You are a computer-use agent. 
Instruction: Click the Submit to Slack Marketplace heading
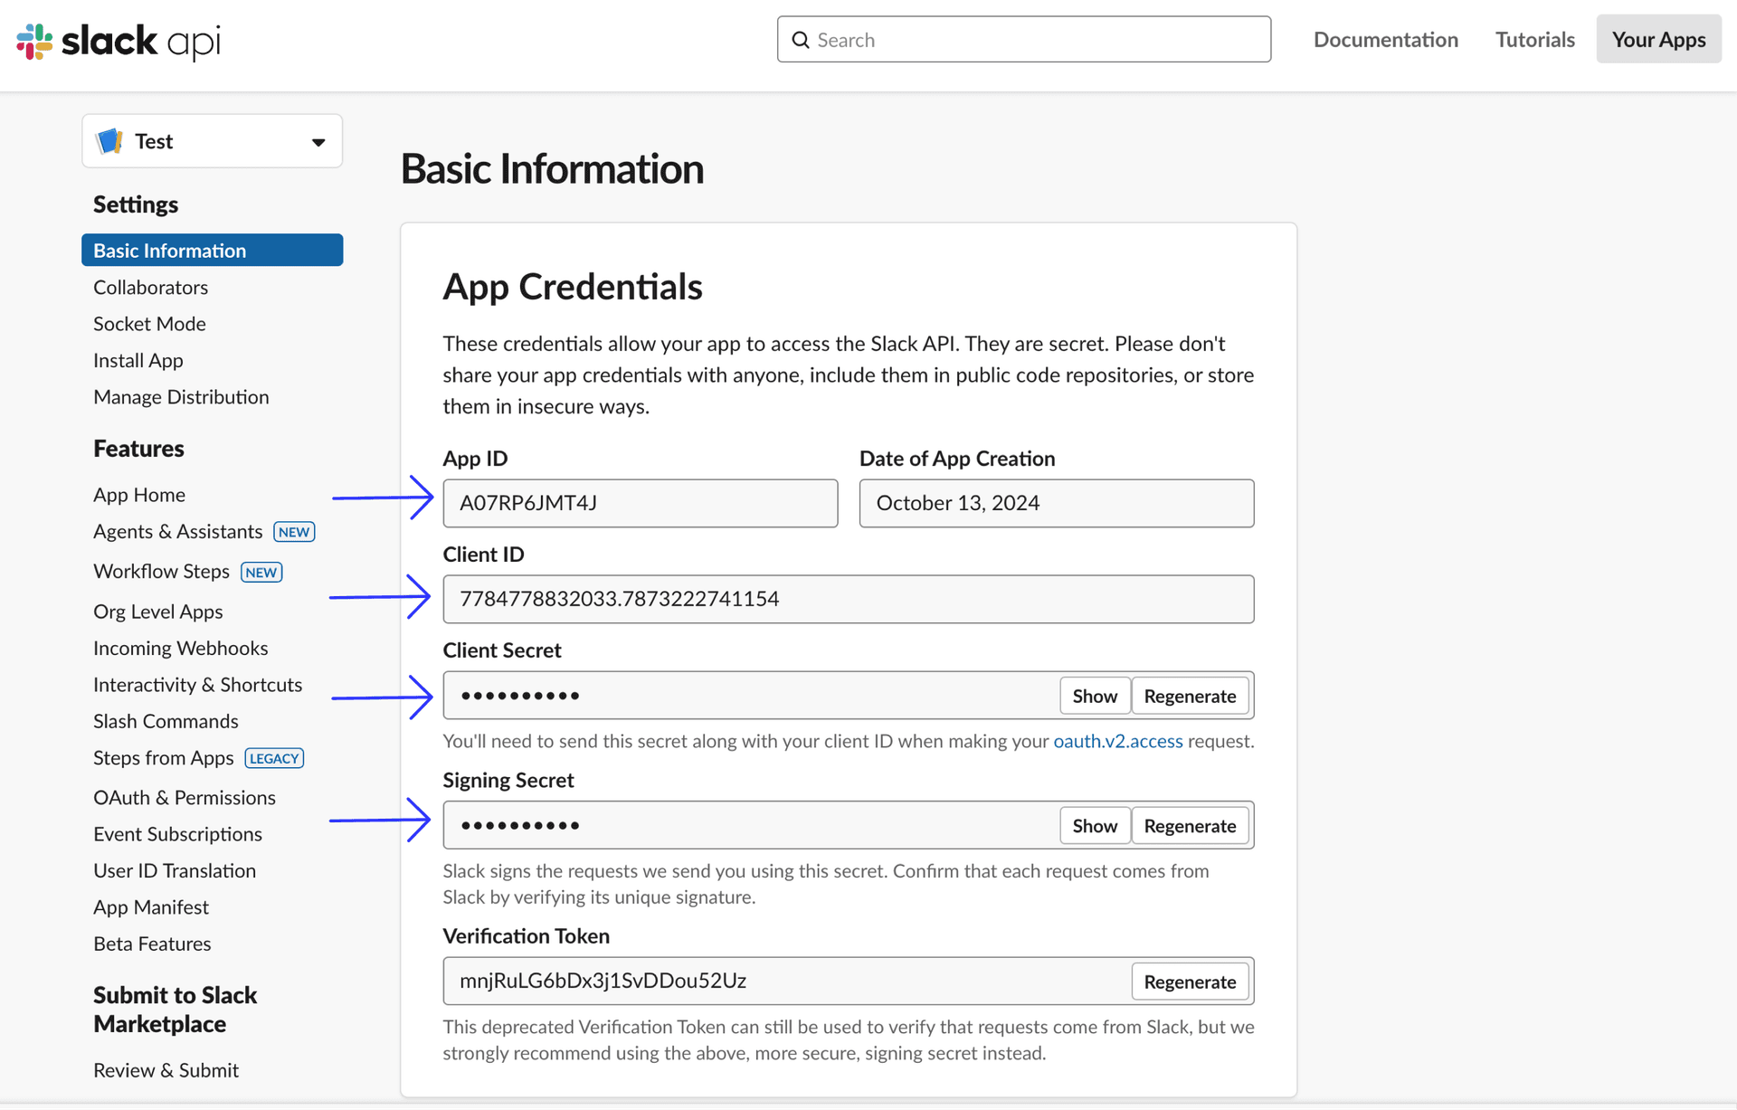pyautogui.click(x=176, y=1010)
